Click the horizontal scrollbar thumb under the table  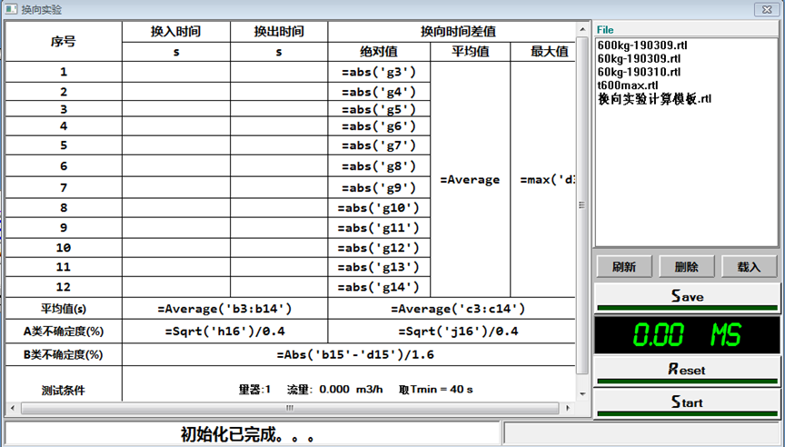click(x=290, y=408)
